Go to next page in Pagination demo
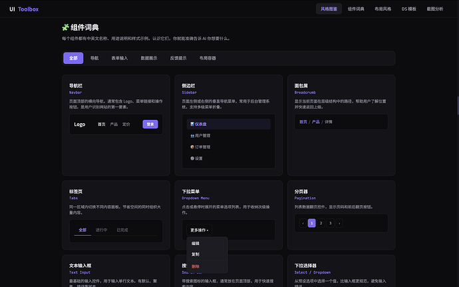Viewport: 459px width, 287px height. tap(339, 223)
